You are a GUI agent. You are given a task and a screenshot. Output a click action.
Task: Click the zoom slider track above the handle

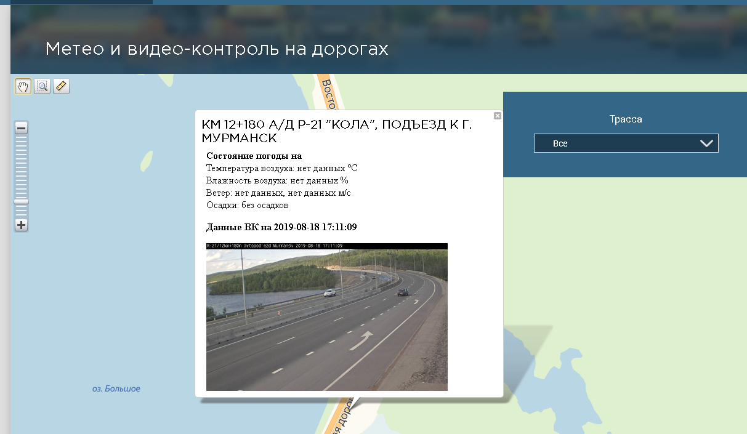coord(21,166)
